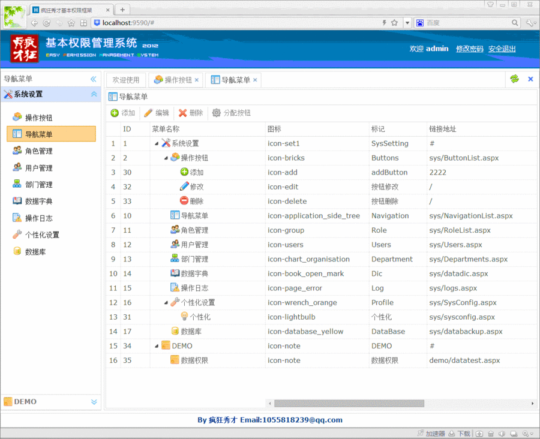Click the grid's horizontal scrollbar thumb

pyautogui.click(x=349, y=403)
